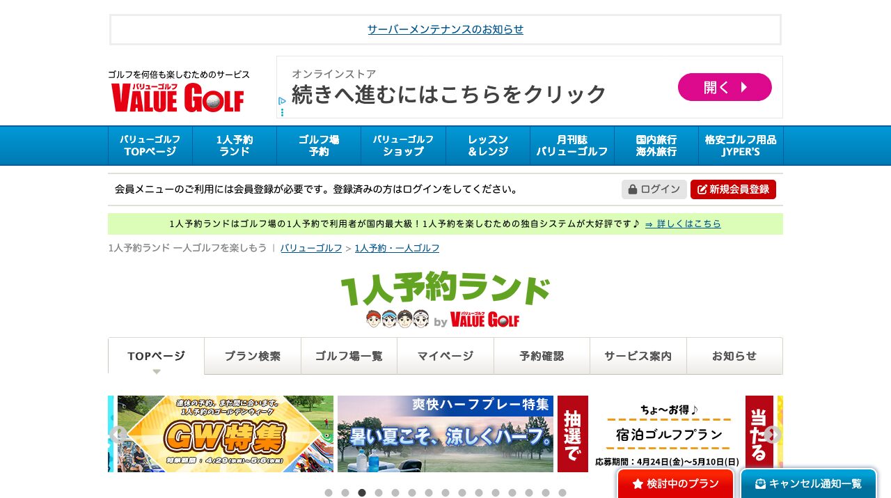
Task: Open the バリューゴルフ breadcrumb link
Action: [x=311, y=248]
